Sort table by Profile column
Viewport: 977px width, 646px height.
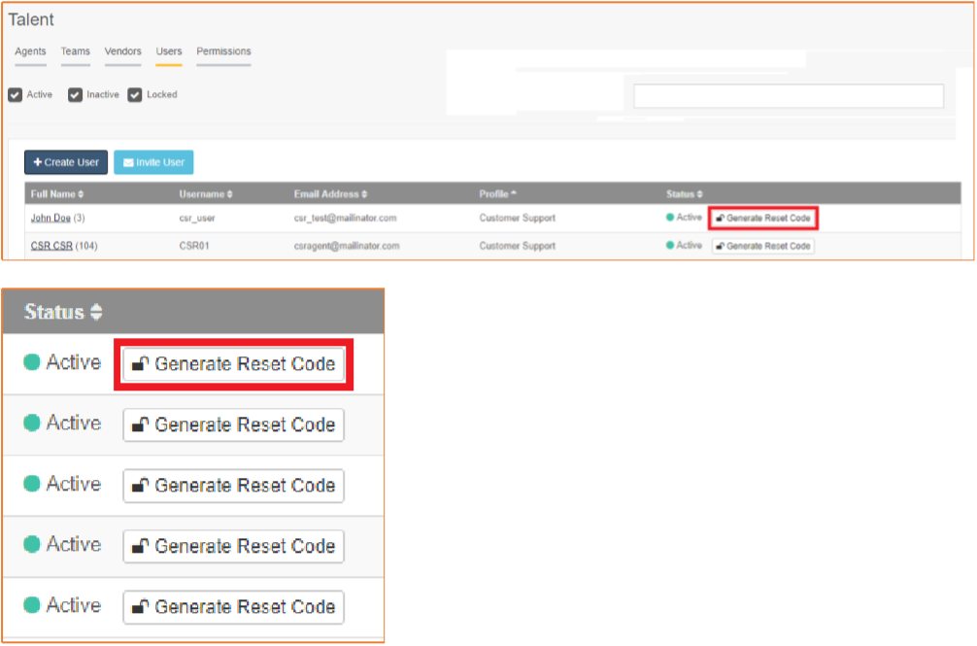[x=498, y=194]
